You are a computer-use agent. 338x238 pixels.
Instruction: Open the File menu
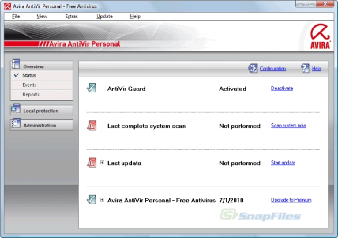(16, 16)
